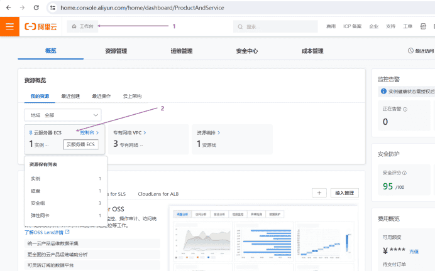435x271 pixels.
Task: Open the 安全中心 tab
Action: point(246,51)
